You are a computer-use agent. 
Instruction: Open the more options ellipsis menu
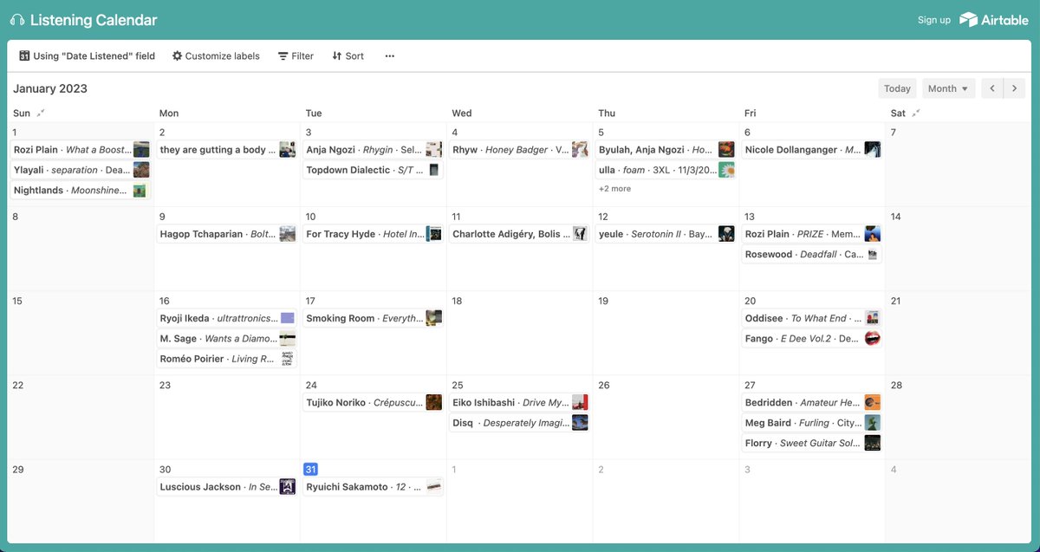(x=390, y=55)
